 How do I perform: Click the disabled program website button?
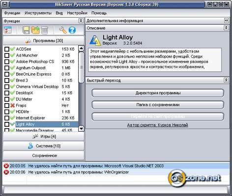point(158,116)
